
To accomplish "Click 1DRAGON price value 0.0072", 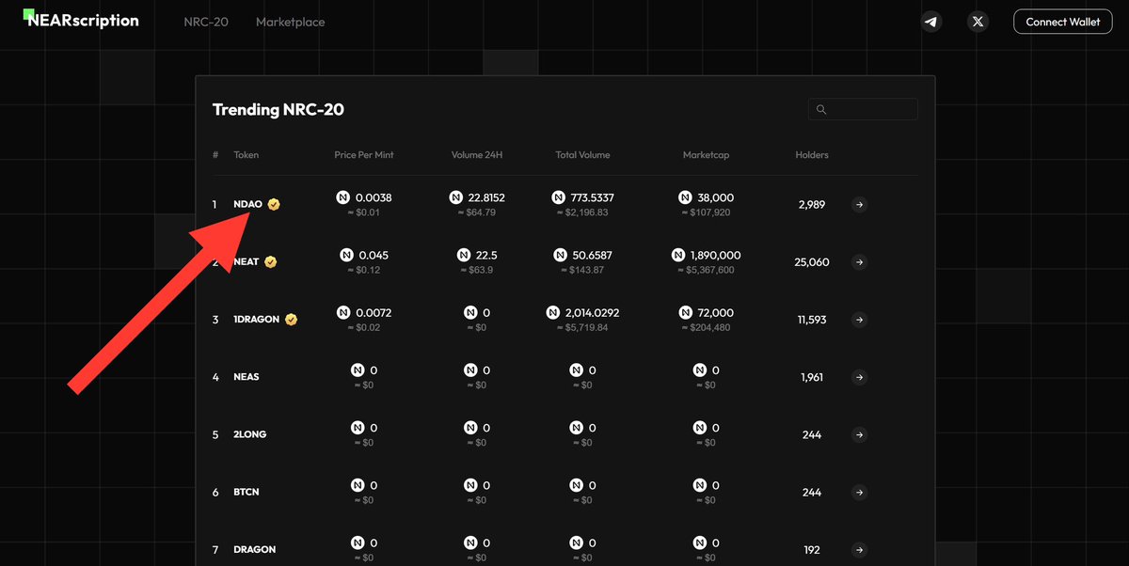I will tap(374, 313).
